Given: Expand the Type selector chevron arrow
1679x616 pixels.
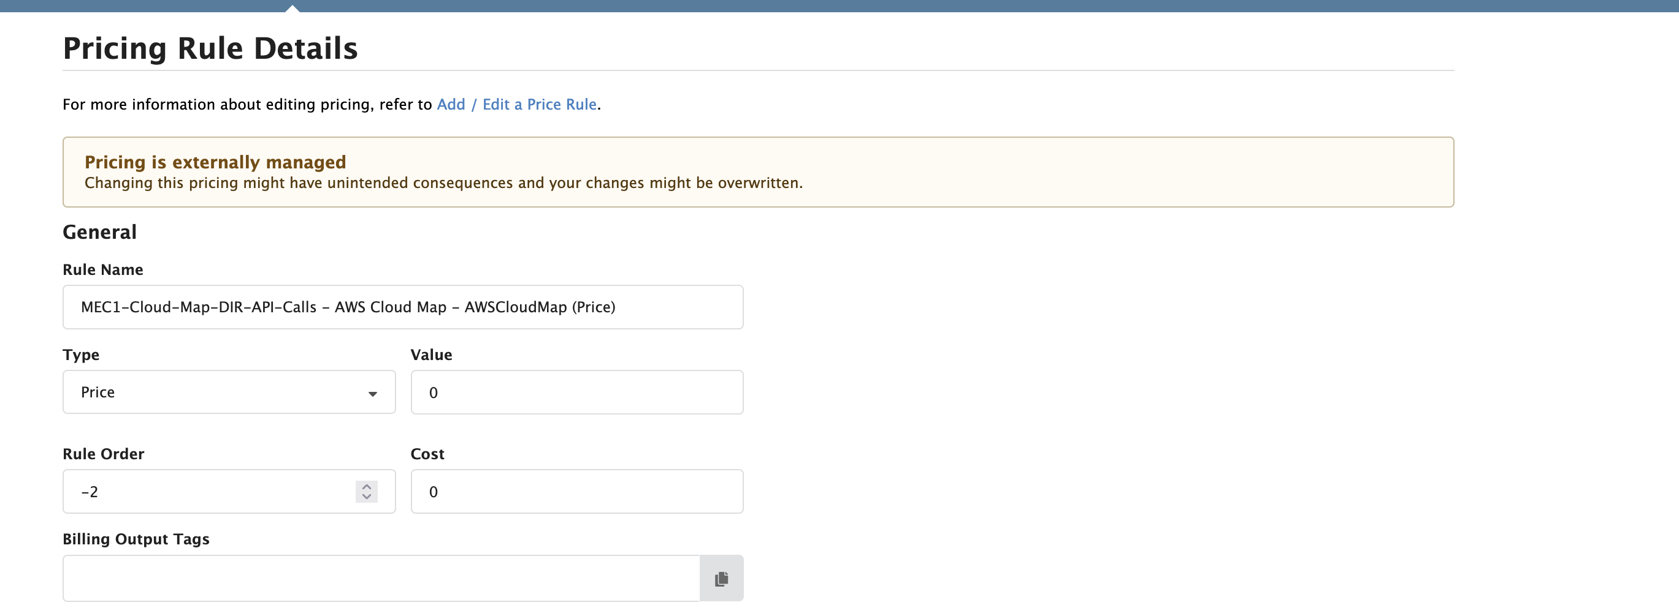Looking at the screenshot, I should (x=373, y=393).
